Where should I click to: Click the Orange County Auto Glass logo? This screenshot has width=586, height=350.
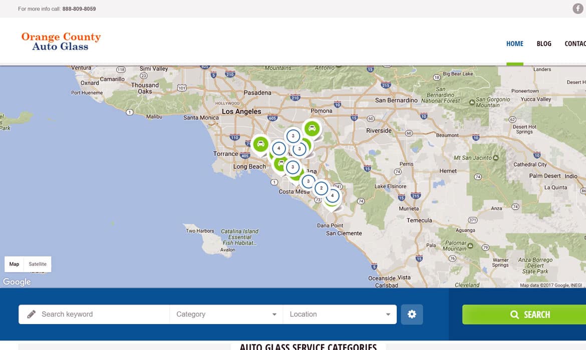pos(61,41)
